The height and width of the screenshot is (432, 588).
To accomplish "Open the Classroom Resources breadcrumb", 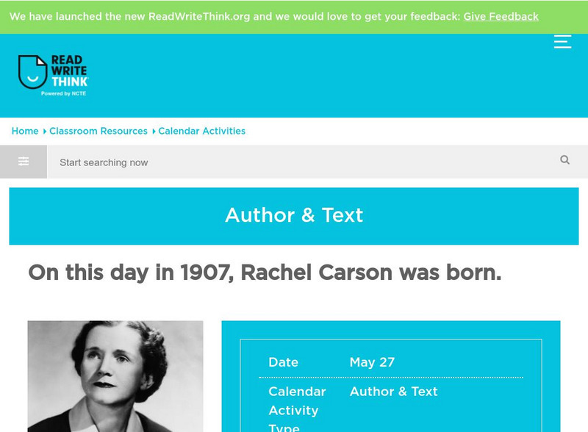I will click(98, 131).
